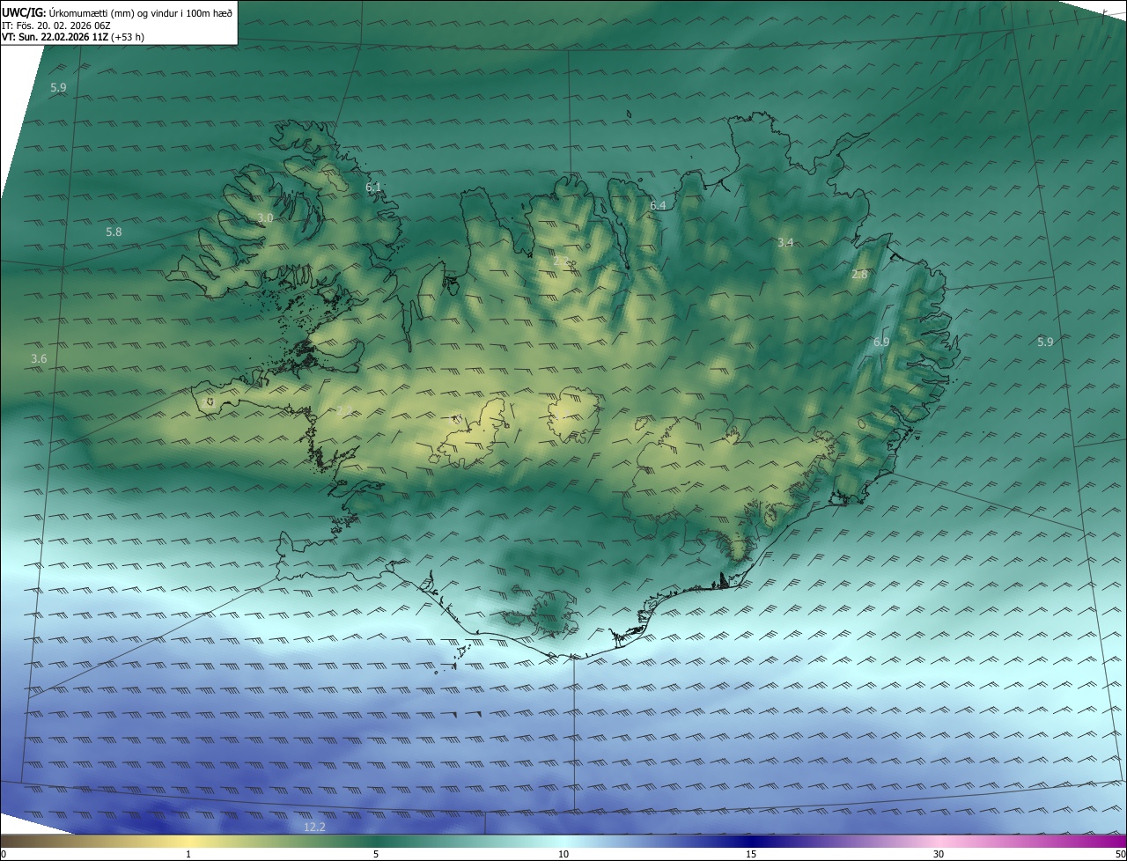Image resolution: width=1127 pixels, height=861 pixels.
Task: Select the 1 tick on the color scale
Action: click(188, 854)
